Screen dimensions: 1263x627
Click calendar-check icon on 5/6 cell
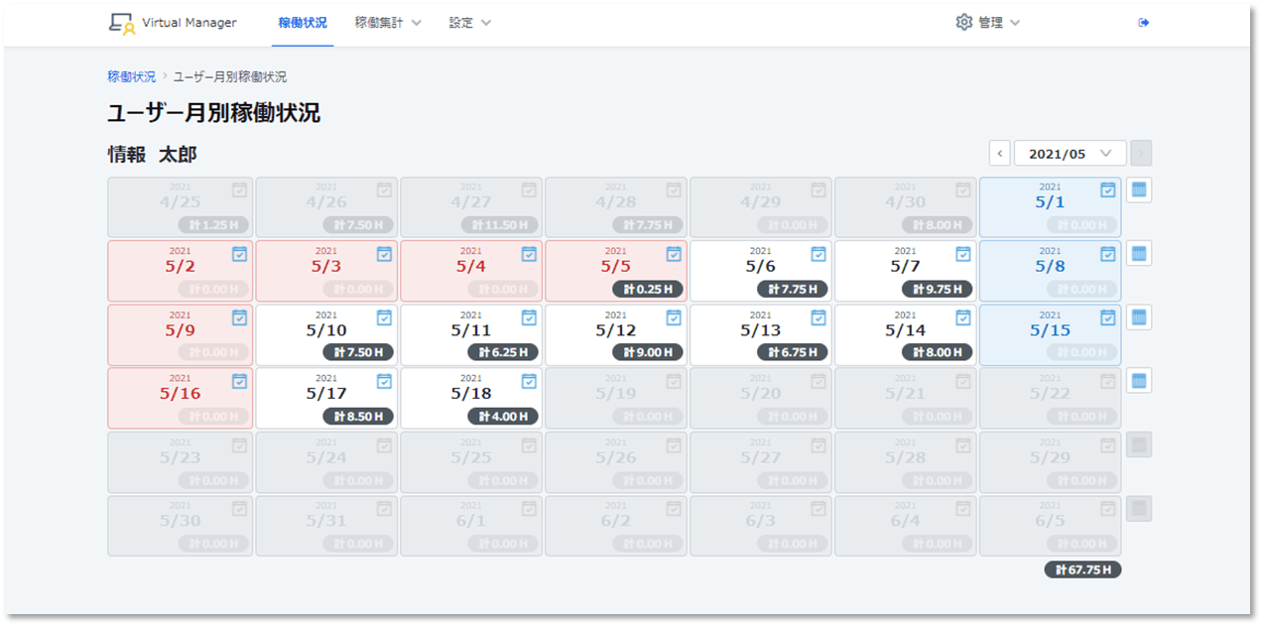coord(819,254)
